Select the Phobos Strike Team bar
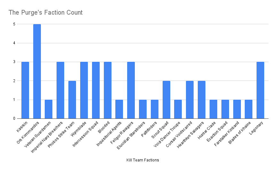Image resolution: width=277 pixels, height=171 pixels. (x=72, y=100)
